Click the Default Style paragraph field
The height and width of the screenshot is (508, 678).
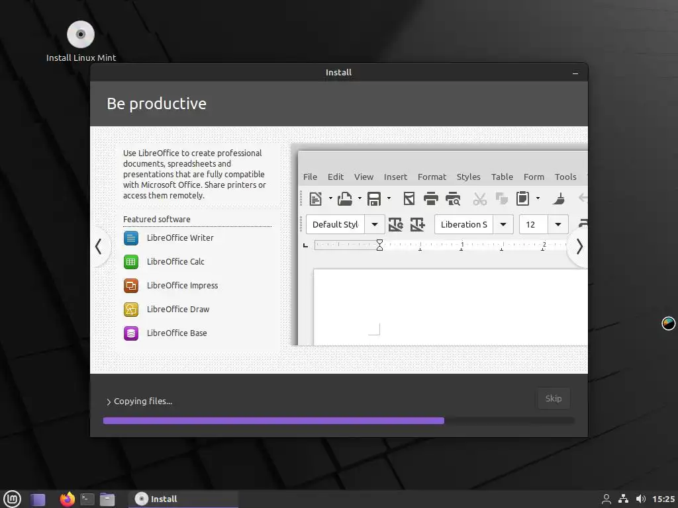coord(336,225)
